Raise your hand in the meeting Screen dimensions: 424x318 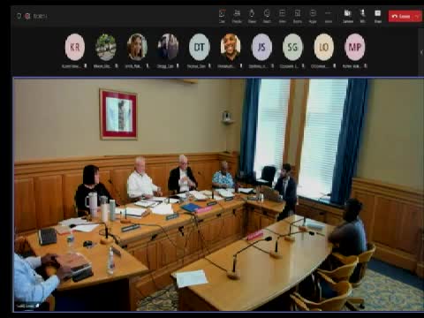(x=252, y=16)
